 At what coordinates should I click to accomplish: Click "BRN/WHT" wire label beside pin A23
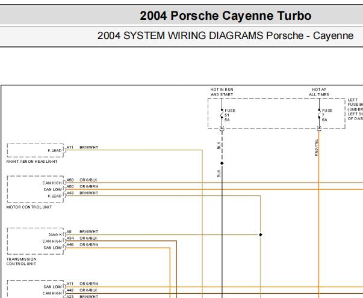(89, 296)
